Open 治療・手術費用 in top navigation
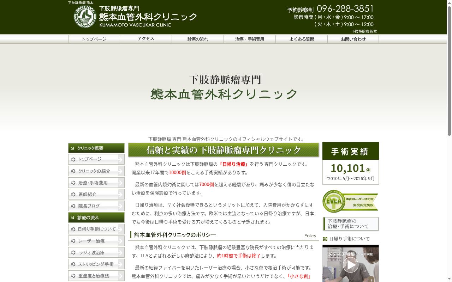The height and width of the screenshot is (282, 452). point(250,39)
